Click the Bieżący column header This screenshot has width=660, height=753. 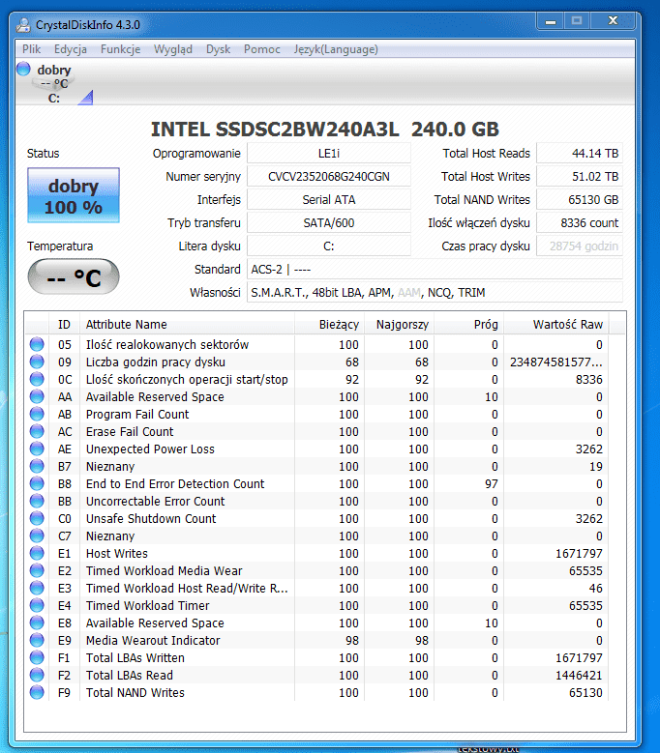330,325
